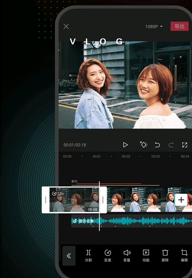Add a clip with the plus button
Viewport: 192px width, 278px height.
pos(181,200)
